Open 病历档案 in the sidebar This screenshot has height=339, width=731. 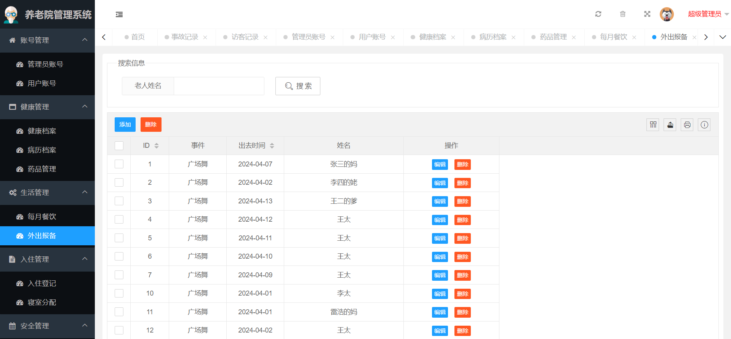47,150
